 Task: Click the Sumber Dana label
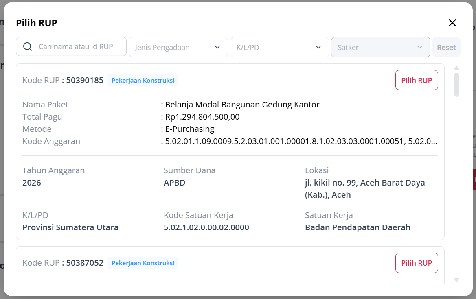click(x=190, y=170)
